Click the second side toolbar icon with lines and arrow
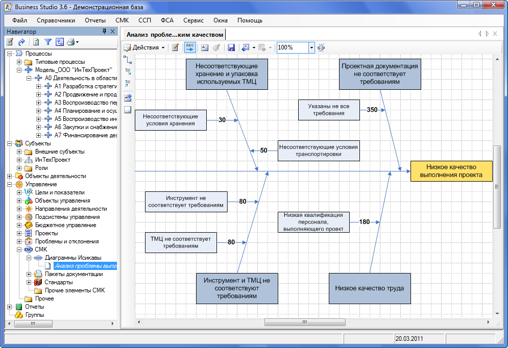Screen dimensions: 508x348 point(128,71)
